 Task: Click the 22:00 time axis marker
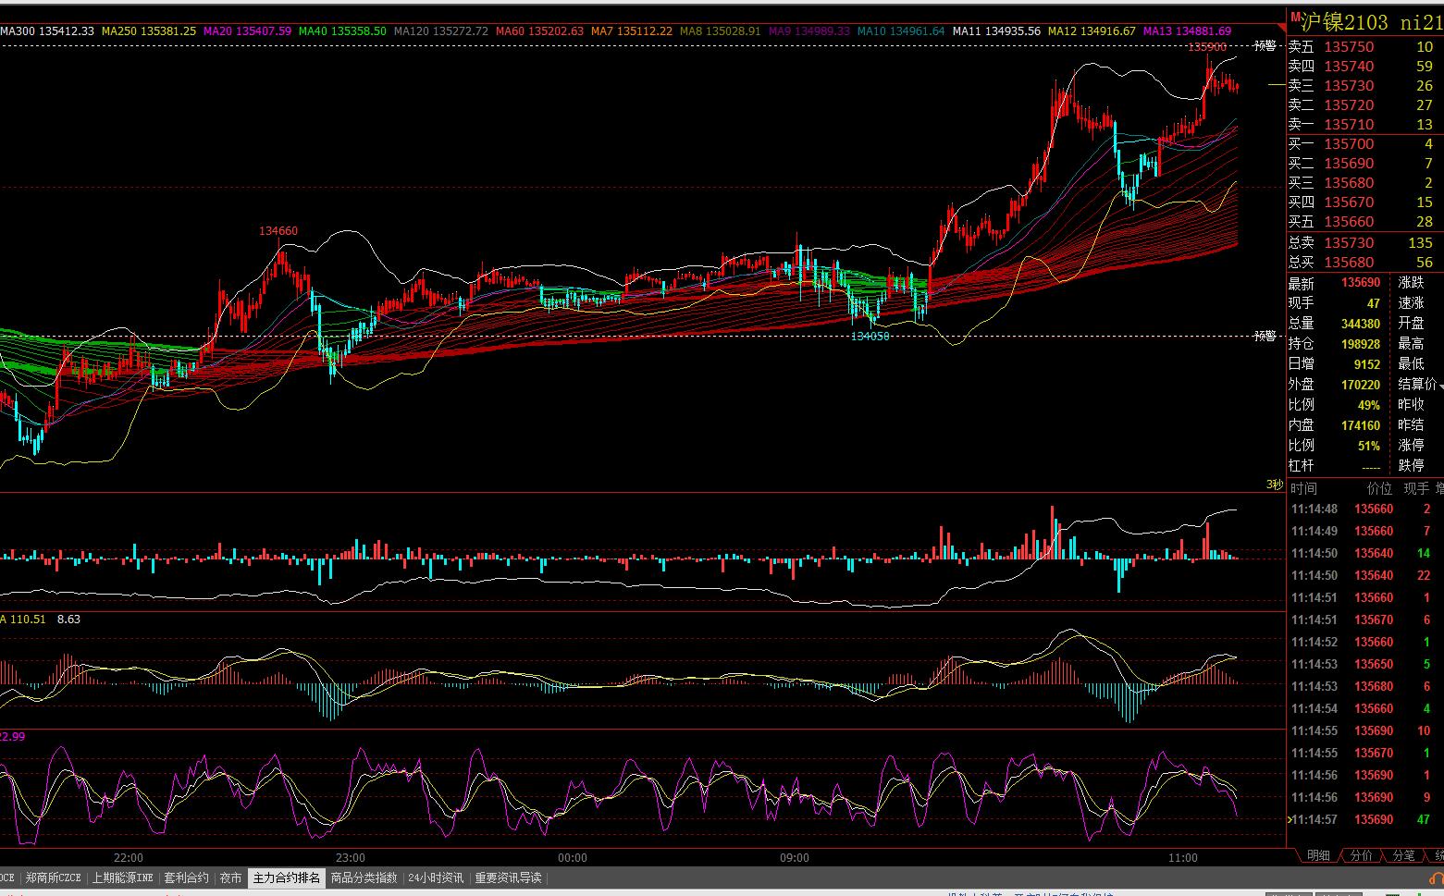click(129, 857)
